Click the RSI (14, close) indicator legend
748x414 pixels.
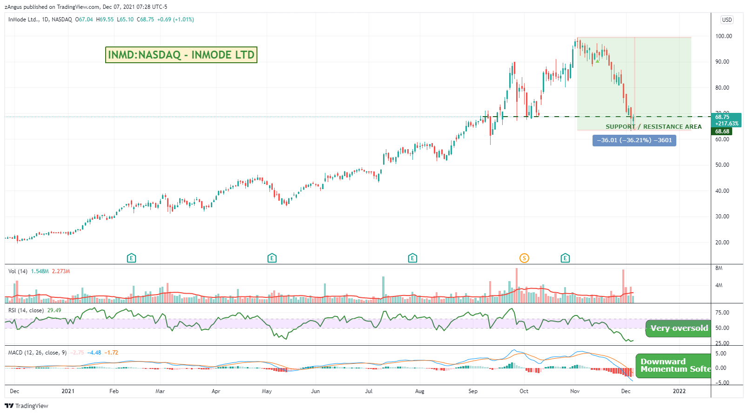click(x=26, y=310)
